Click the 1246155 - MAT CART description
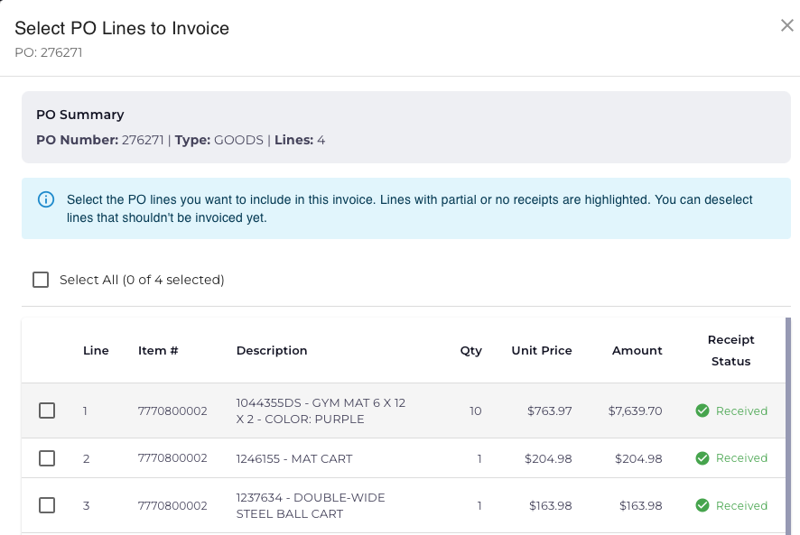This screenshot has width=800, height=535. pyautogui.click(x=293, y=458)
